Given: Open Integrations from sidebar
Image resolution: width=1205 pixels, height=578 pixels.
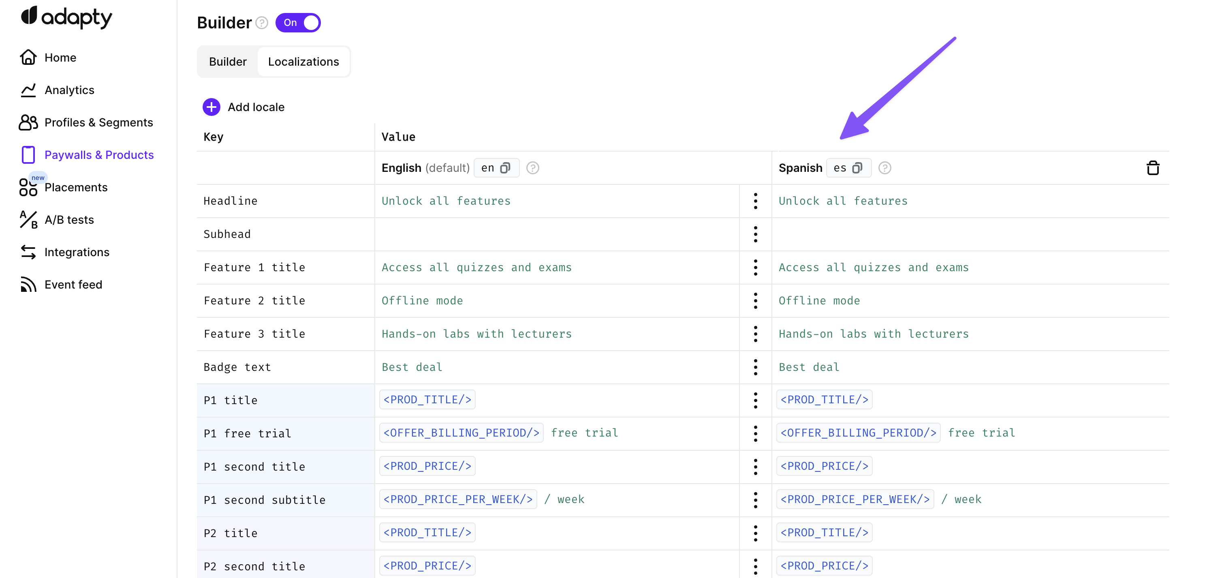Looking at the screenshot, I should coord(77,252).
